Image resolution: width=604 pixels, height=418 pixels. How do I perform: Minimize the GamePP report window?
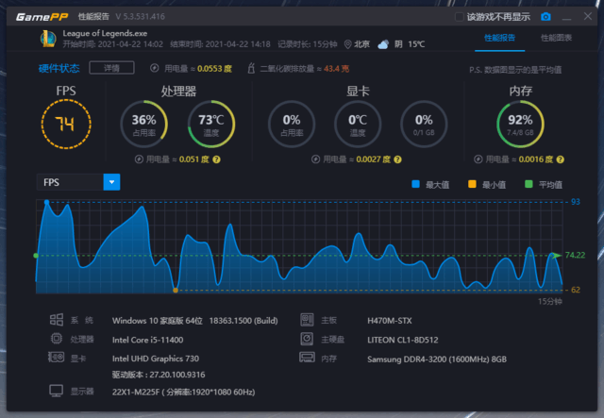[568, 16]
